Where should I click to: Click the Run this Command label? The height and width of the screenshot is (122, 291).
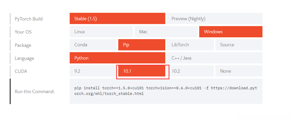click(34, 92)
